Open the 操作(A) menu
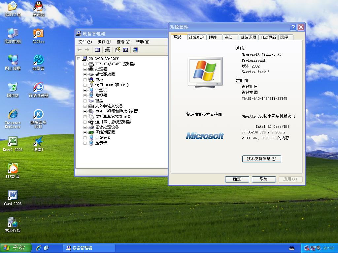Image resolution: width=338 pixels, height=253 pixels. click(x=104, y=42)
